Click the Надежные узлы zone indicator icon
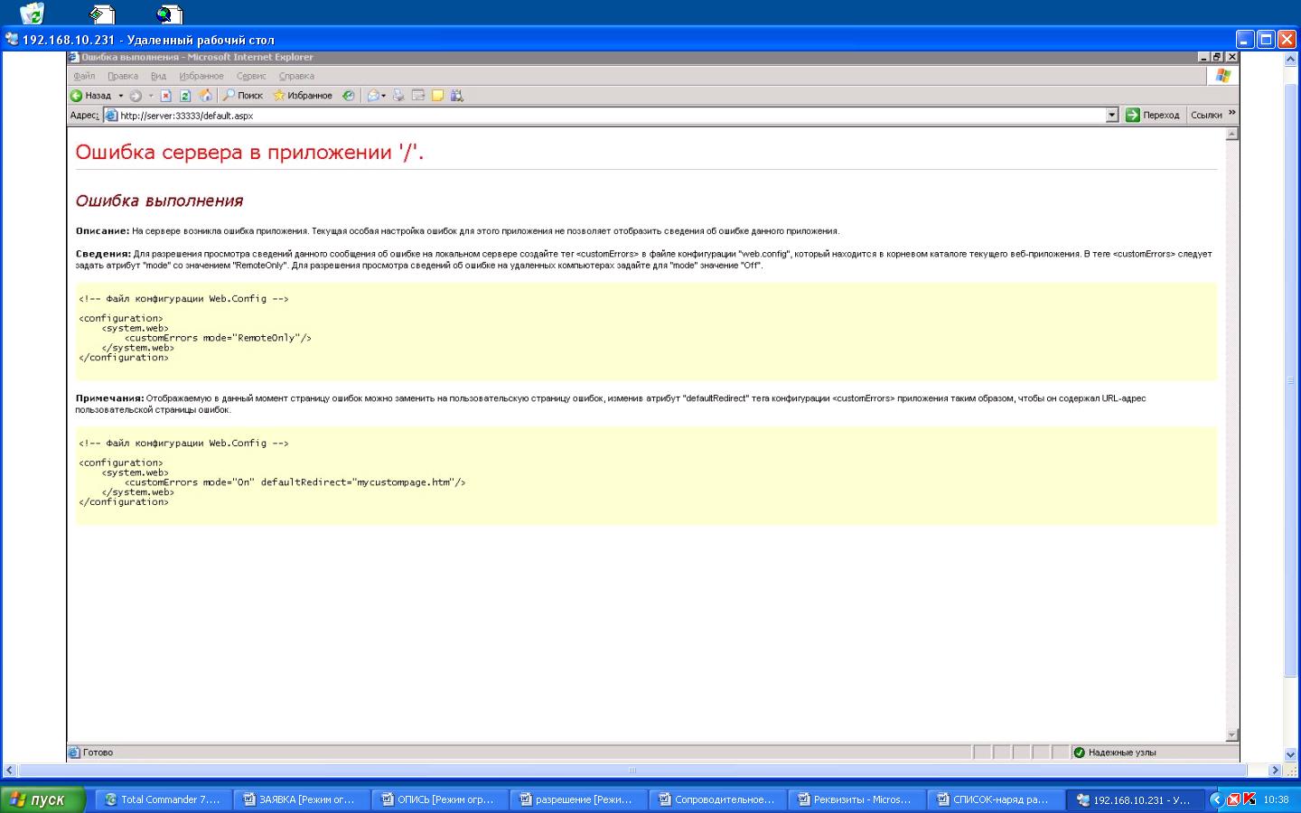Image resolution: width=1301 pixels, height=813 pixels. click(x=1079, y=752)
